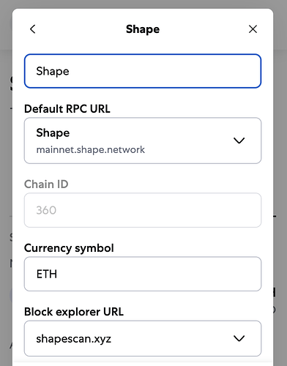Screen dimensions: 287x366
Task: Click the 360 chain ID value
Action: 46,210
